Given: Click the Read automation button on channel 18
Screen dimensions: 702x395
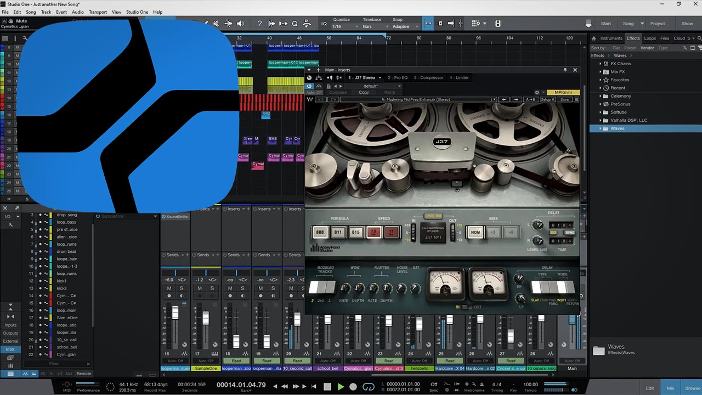Looking at the screenshot, I should coord(236,361).
